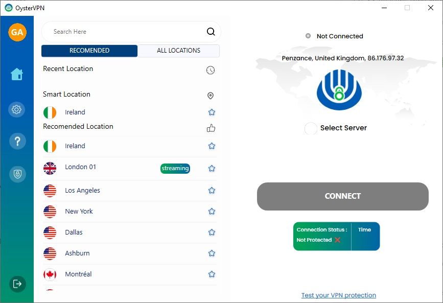Log out using the sidebar logout icon
The height and width of the screenshot is (303, 443).
[x=17, y=284]
